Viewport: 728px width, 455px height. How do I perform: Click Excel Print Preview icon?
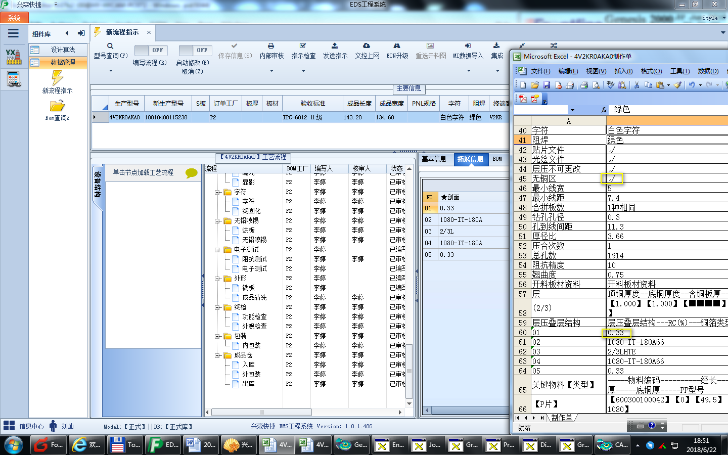[x=596, y=85]
